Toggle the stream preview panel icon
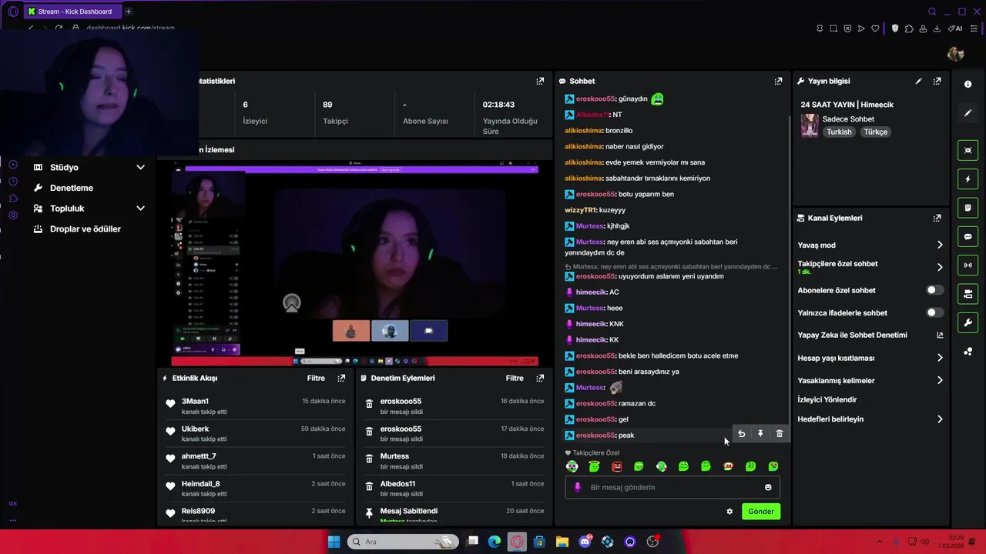The height and width of the screenshot is (554, 986). (x=968, y=150)
